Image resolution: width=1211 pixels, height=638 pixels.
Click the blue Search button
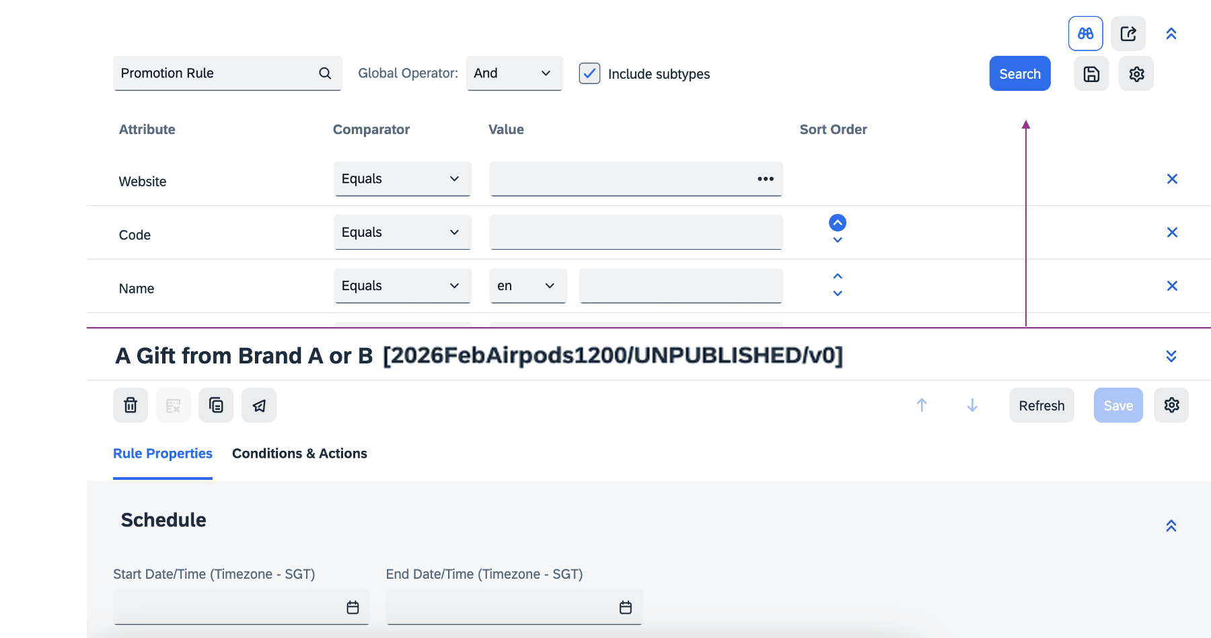coord(1019,74)
